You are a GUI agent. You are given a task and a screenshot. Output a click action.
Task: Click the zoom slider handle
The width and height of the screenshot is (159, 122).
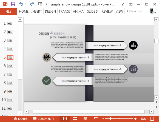pos(110,118)
